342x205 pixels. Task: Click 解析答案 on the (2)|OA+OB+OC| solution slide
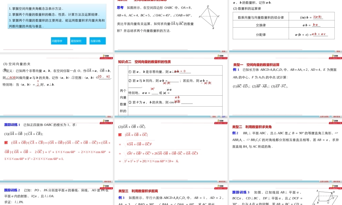pyautogui.click(x=222, y=181)
